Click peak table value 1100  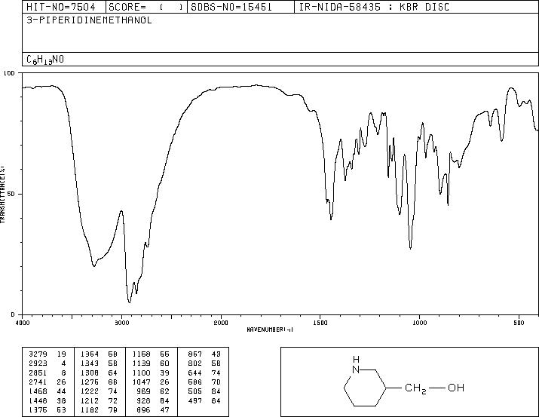tap(141, 373)
